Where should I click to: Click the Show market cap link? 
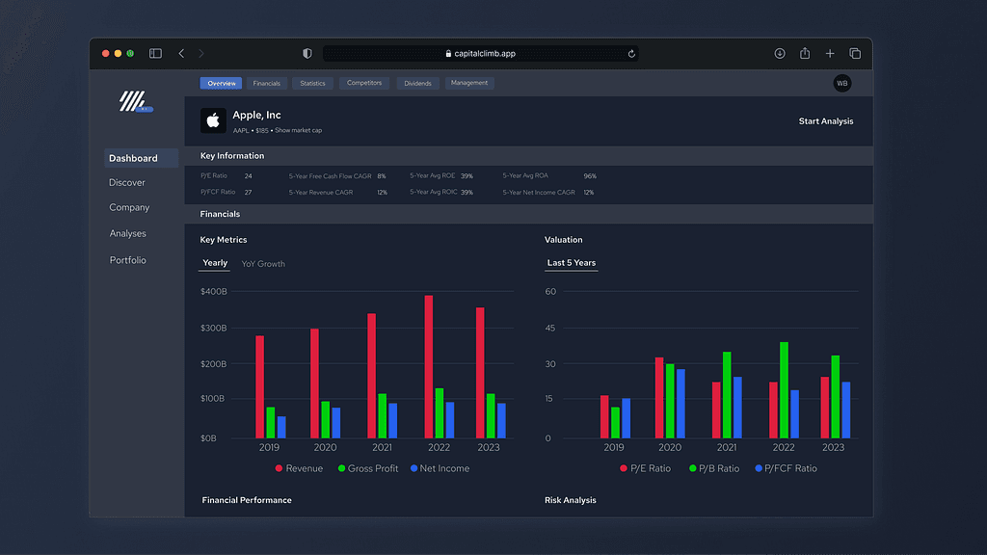coord(298,130)
